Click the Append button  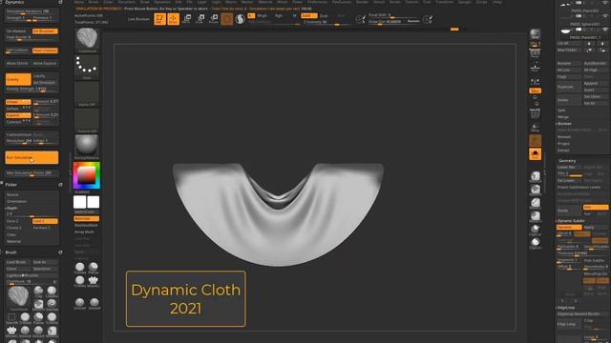(x=596, y=83)
